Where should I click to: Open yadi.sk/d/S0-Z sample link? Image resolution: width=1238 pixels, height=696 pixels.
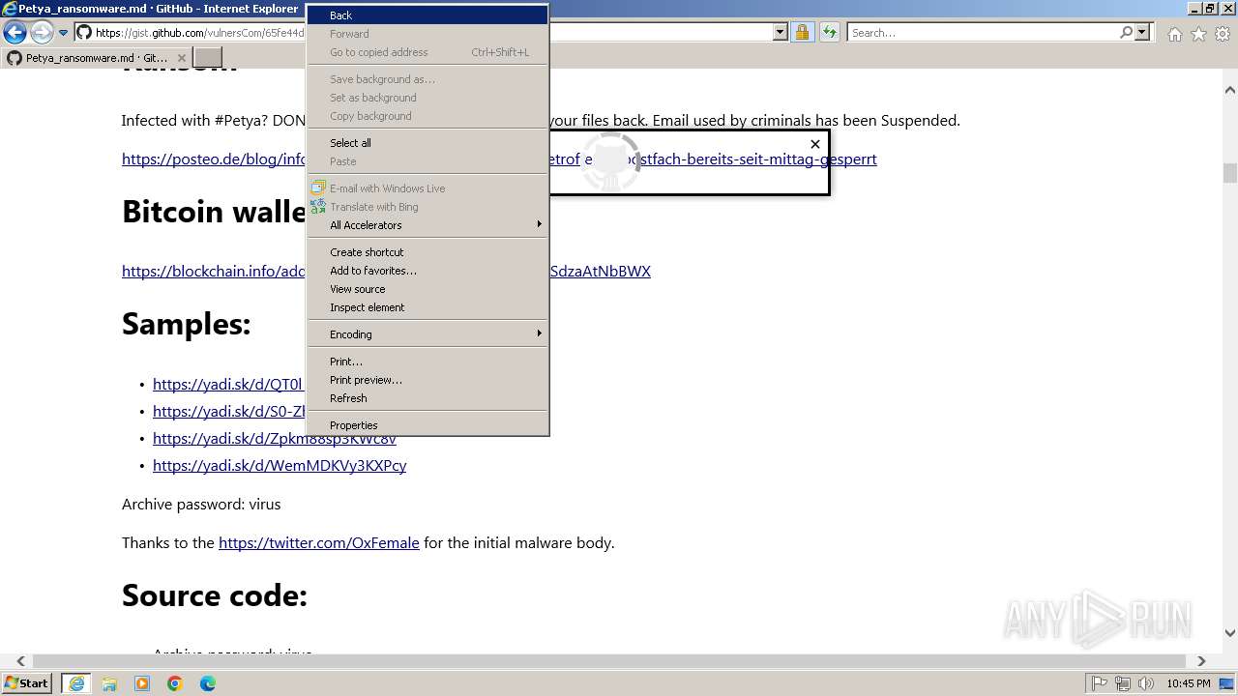tap(229, 411)
